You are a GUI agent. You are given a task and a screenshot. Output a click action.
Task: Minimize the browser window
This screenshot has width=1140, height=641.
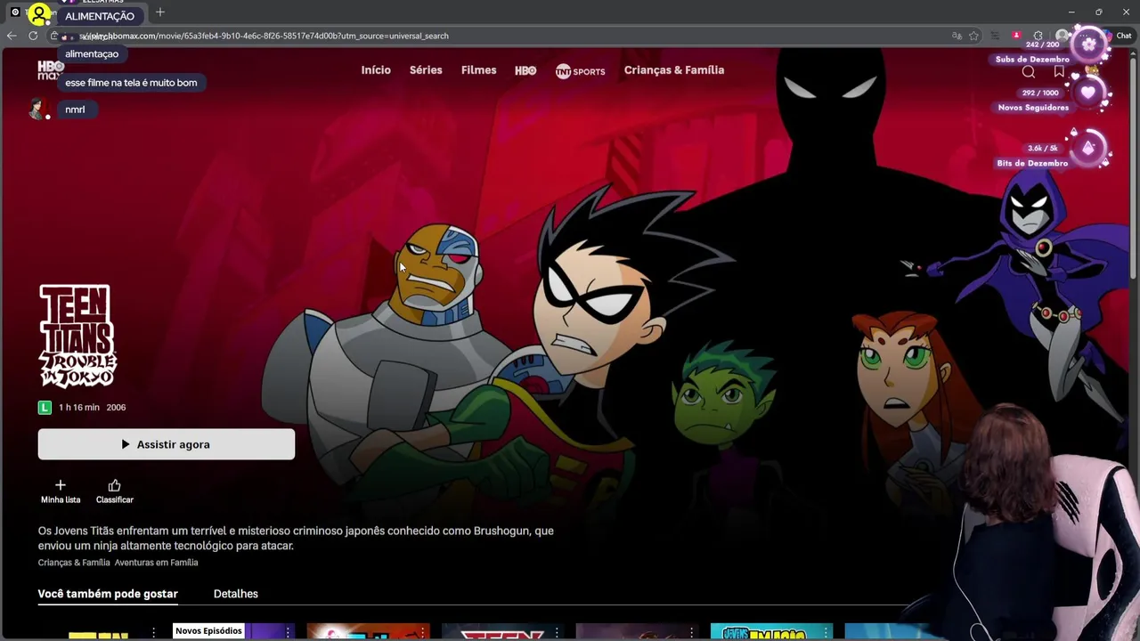tap(1071, 12)
